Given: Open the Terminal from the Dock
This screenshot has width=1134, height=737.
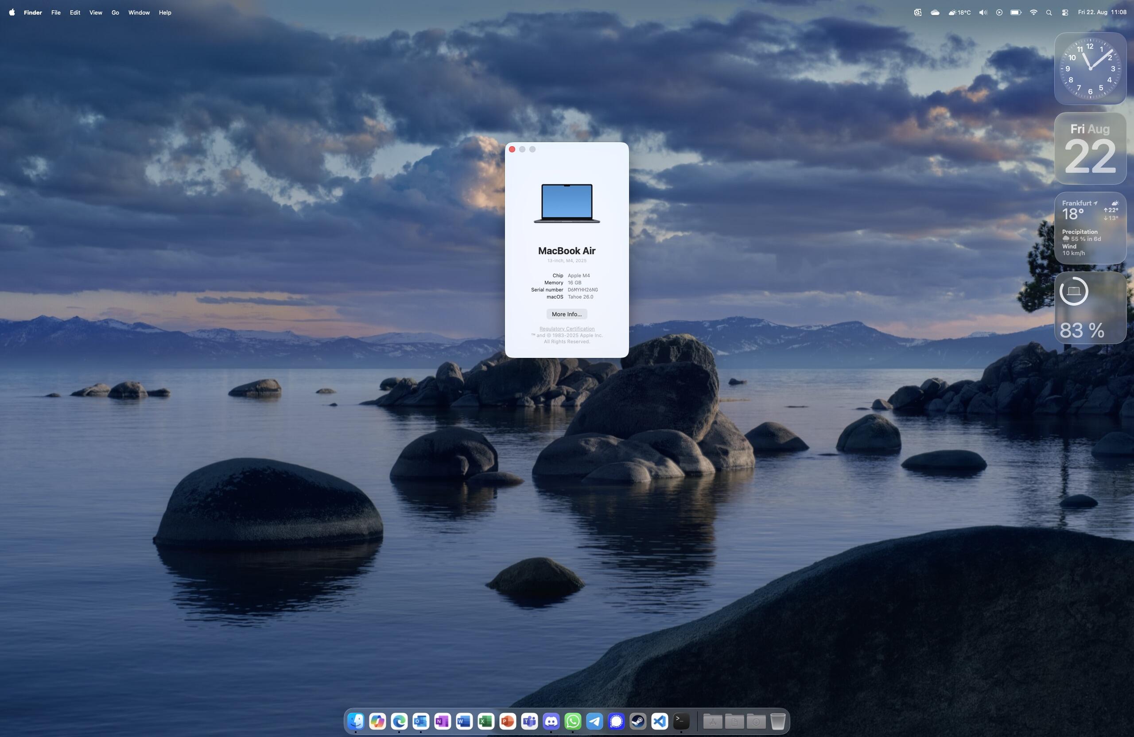Looking at the screenshot, I should (681, 721).
